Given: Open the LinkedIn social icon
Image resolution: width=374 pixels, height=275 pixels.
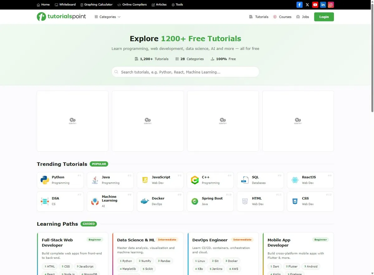Looking at the screenshot, I should [323, 5].
